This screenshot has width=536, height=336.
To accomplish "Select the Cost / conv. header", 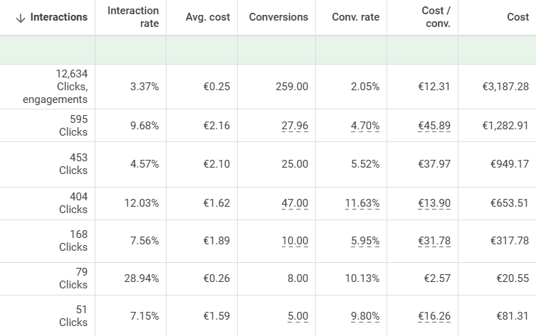I will pyautogui.click(x=436, y=17).
